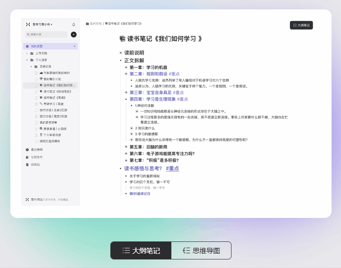Click the black plus button to create new
The image size is (341, 268).
point(74,35)
